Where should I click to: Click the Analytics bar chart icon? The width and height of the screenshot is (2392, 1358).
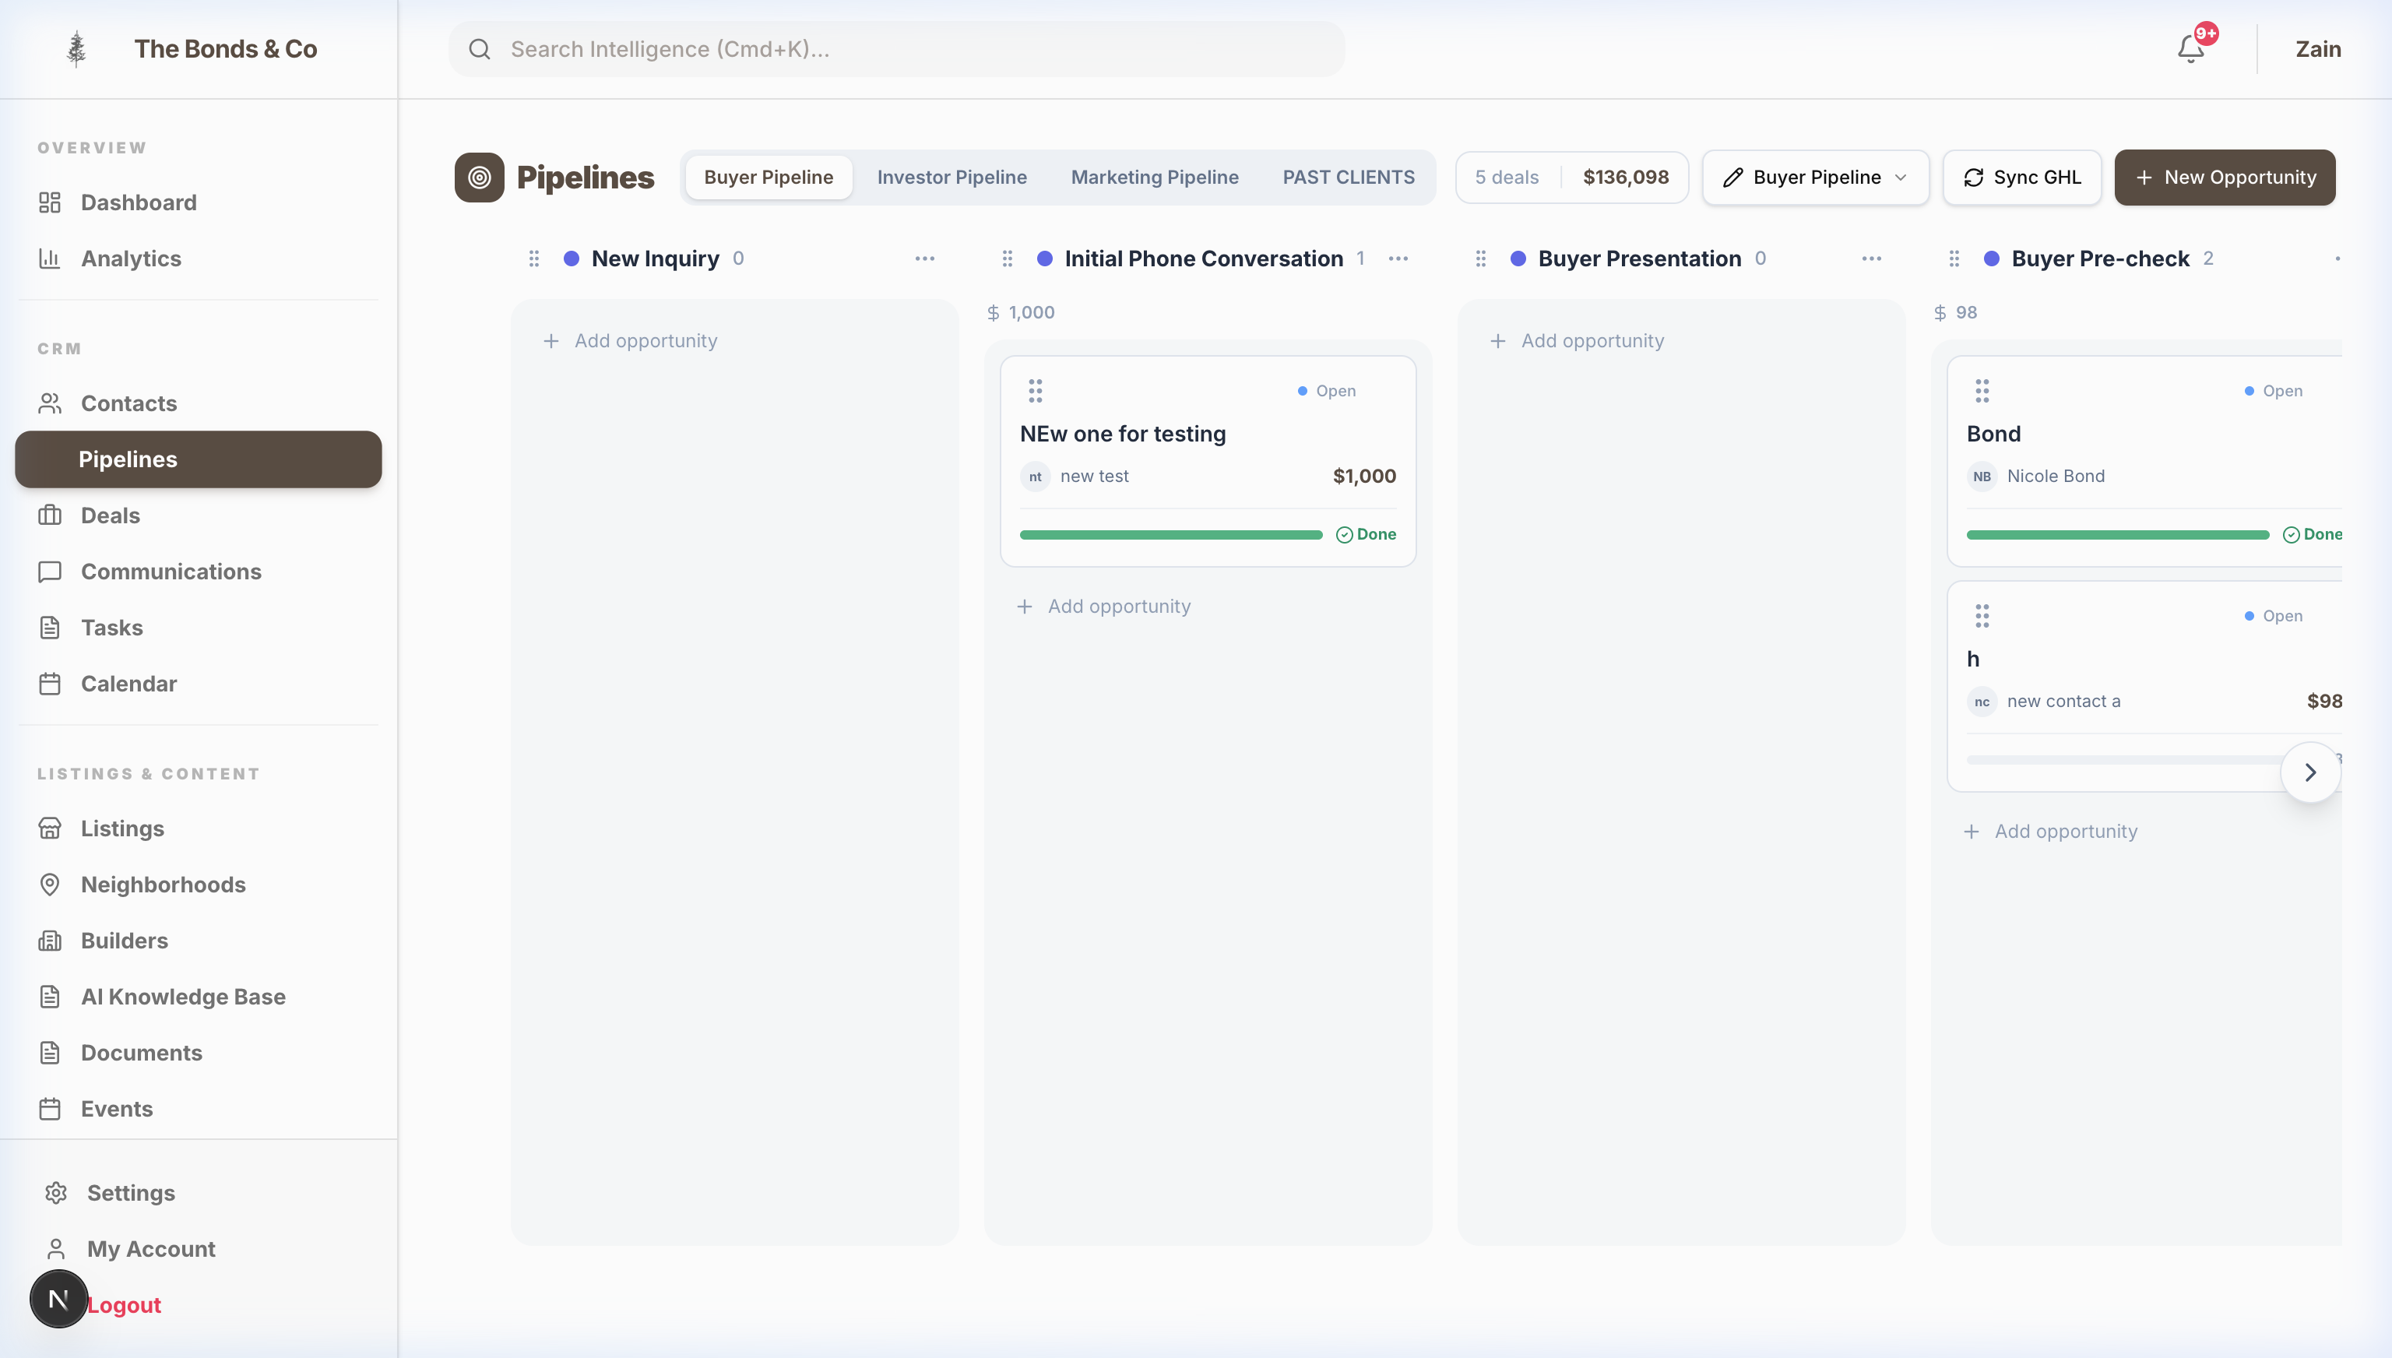49,259
